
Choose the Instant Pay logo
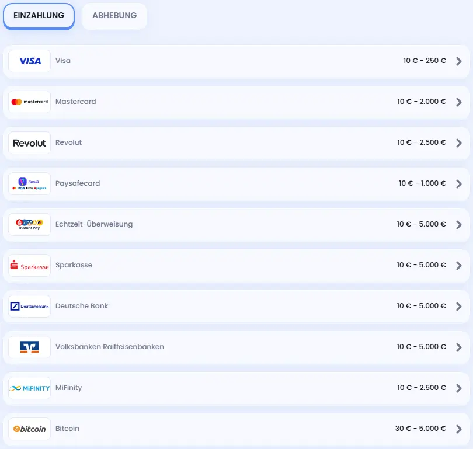pos(29,225)
